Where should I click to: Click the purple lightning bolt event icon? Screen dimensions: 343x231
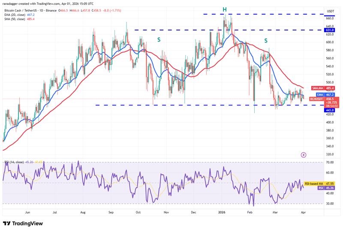pyautogui.click(x=304, y=154)
